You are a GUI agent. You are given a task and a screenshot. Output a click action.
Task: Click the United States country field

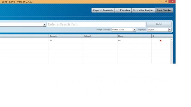click(x=122, y=30)
